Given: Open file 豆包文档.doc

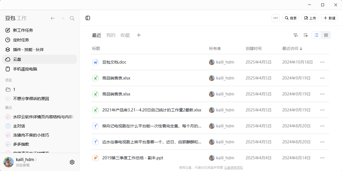Looking at the screenshot, I should (114, 62).
